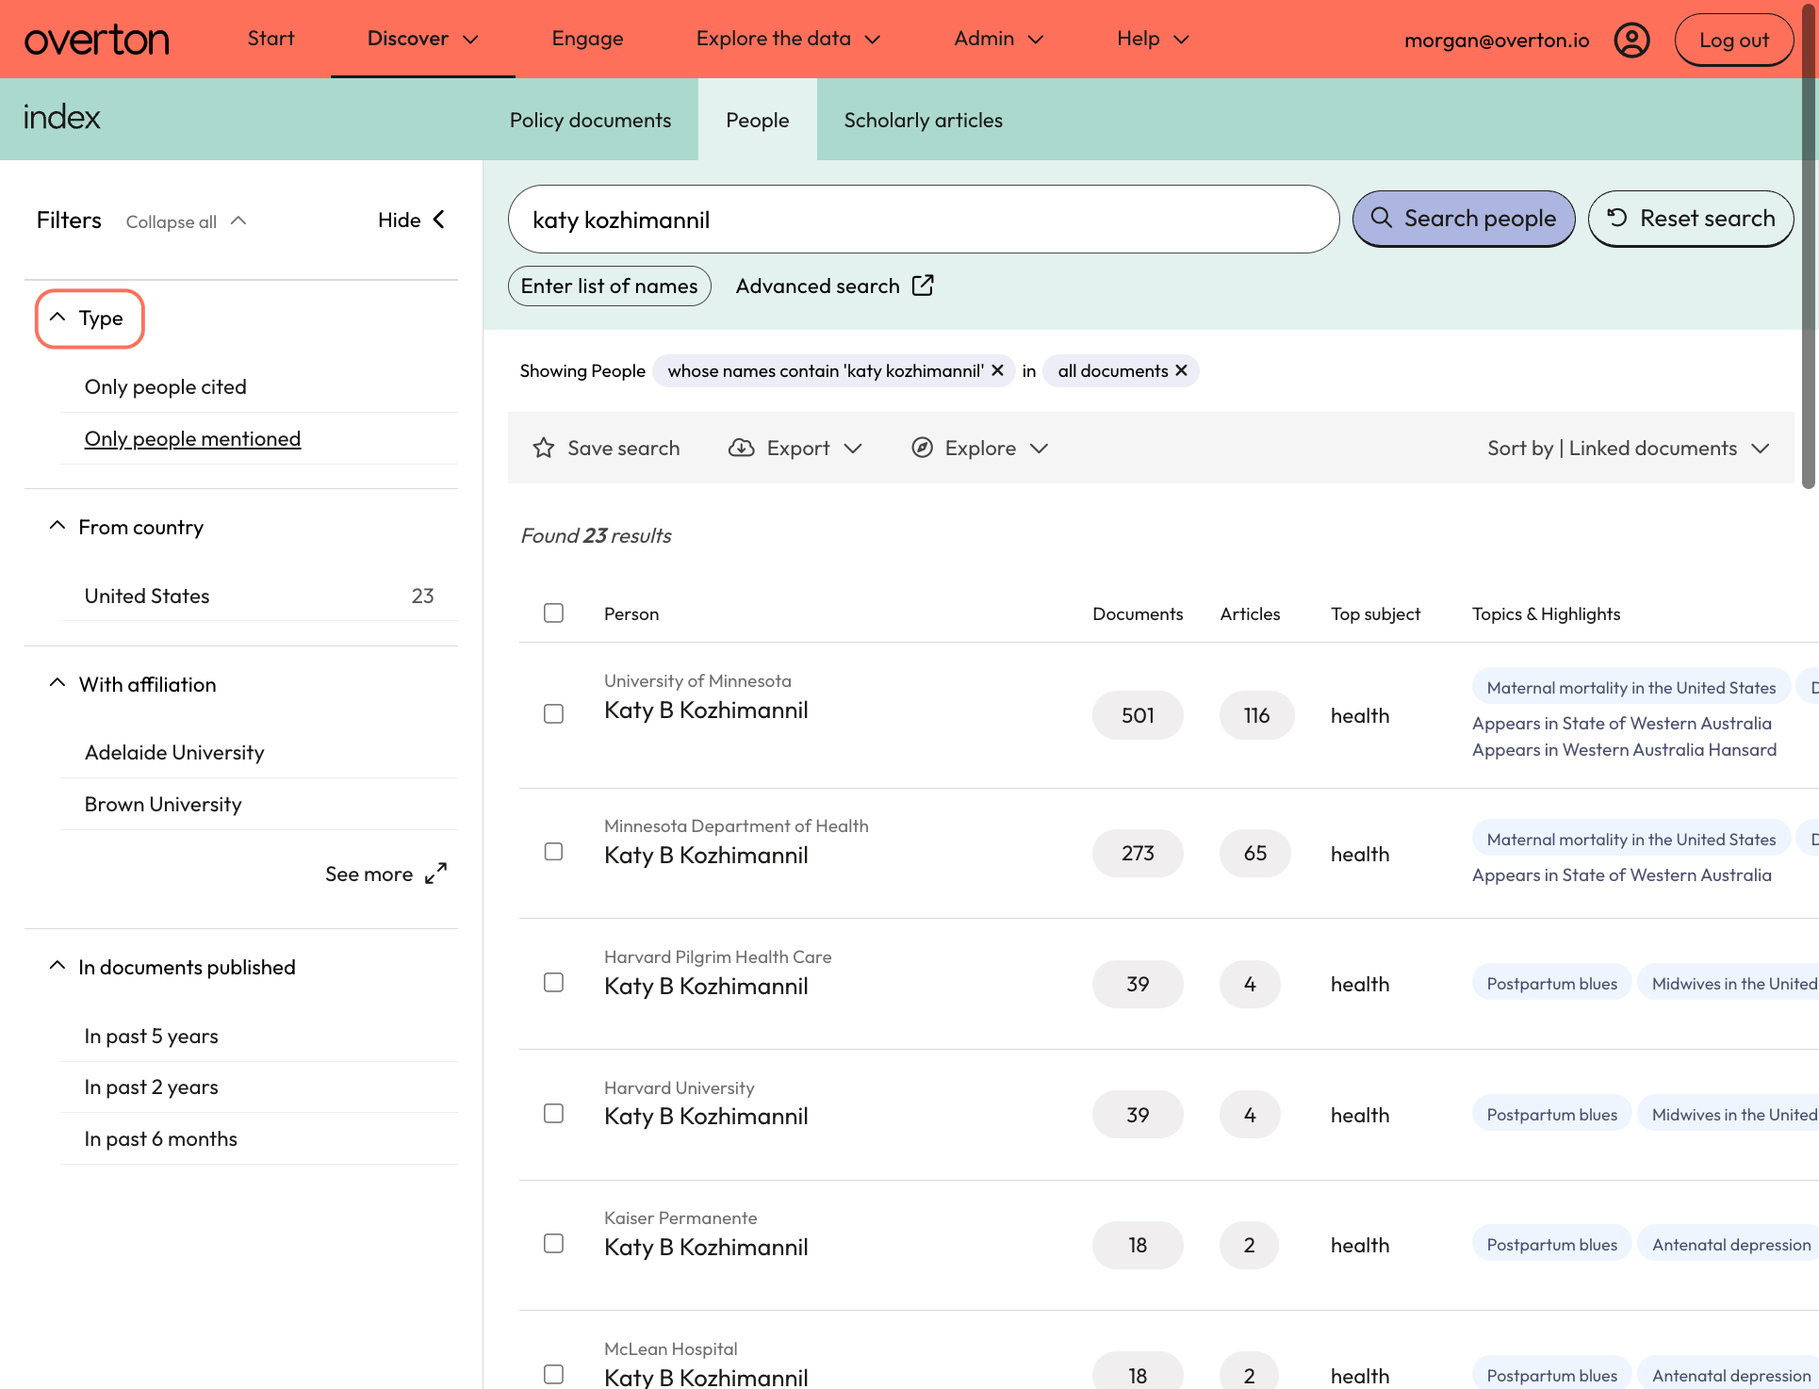Image resolution: width=1819 pixels, height=1389 pixels.
Task: Collapse the In documents published section
Action: click(x=172, y=968)
